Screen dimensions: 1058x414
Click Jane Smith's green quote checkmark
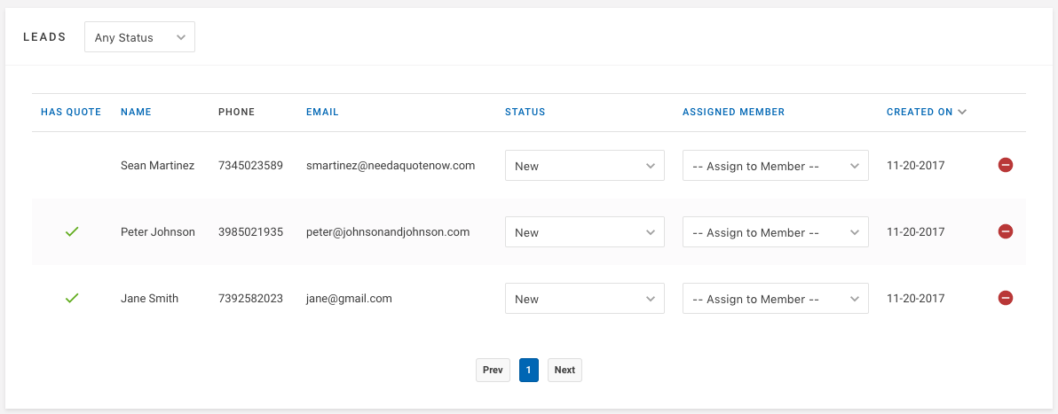[72, 298]
